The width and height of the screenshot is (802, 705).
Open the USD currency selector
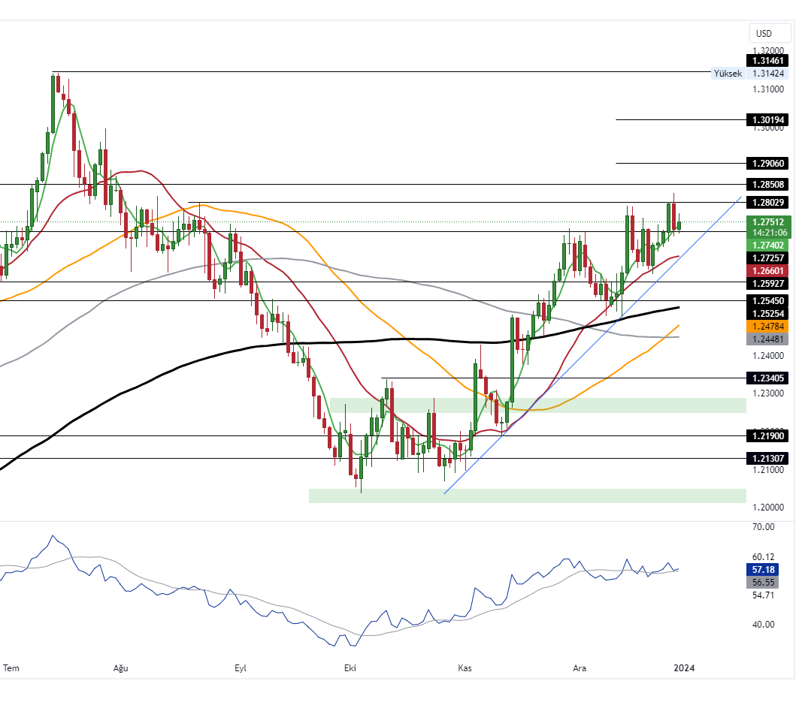tap(768, 33)
